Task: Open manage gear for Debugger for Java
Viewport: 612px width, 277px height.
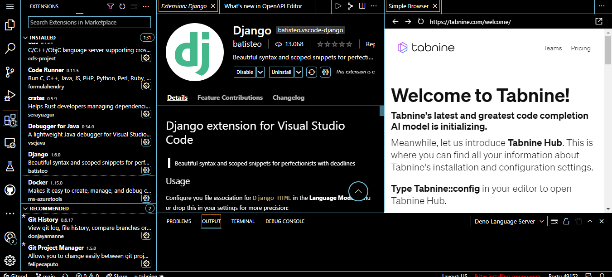Action: [146, 142]
